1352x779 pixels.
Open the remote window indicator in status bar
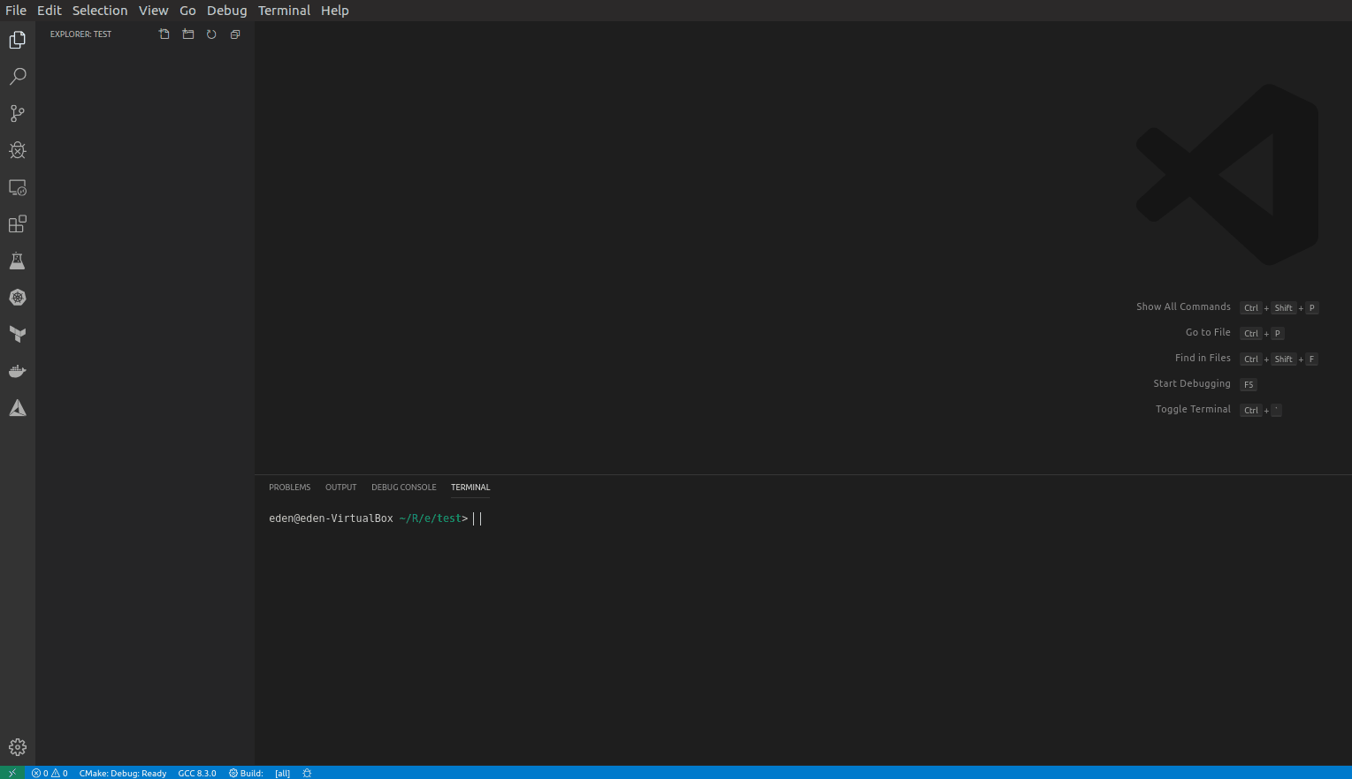[12, 773]
